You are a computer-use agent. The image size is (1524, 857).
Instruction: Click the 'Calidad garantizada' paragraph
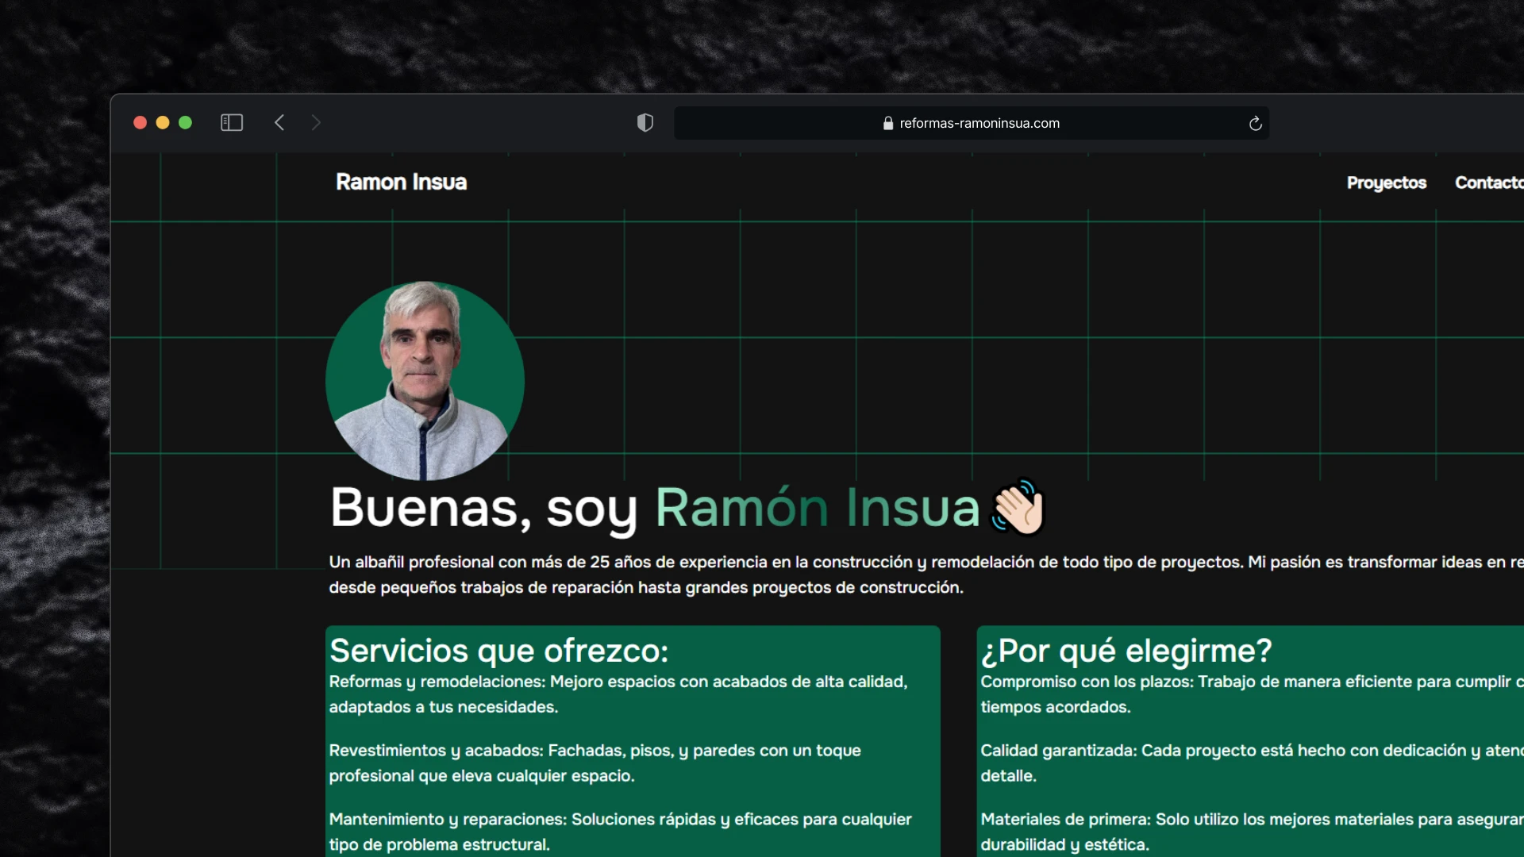click(1252, 763)
